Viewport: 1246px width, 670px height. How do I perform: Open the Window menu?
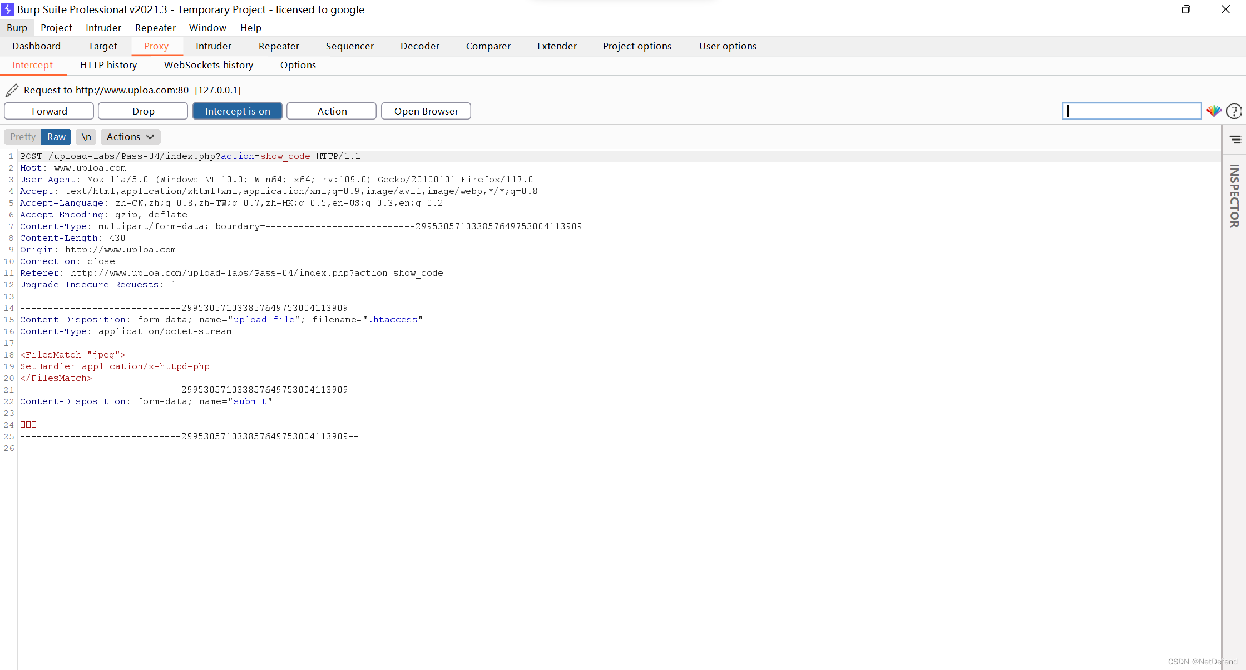[x=207, y=28]
